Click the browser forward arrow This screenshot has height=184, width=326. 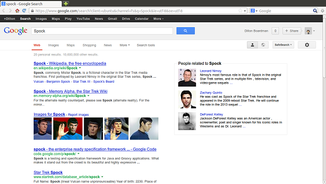(10, 10)
